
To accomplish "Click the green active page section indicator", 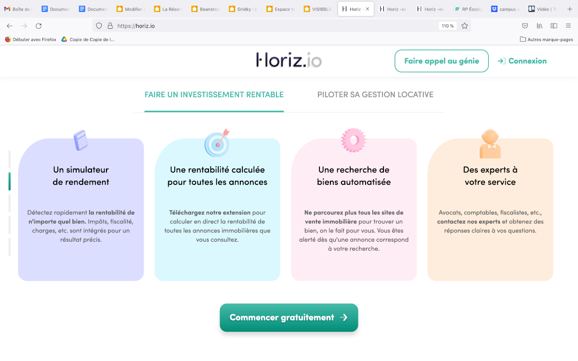I will coord(9,181).
